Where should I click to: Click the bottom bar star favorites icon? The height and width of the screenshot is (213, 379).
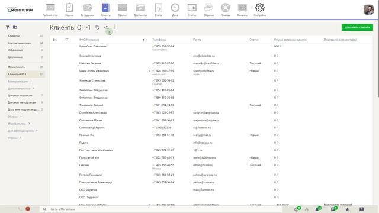pos(348,209)
